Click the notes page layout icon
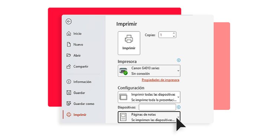Image resolution: width=278 pixels, height=139 pixels. click(123, 117)
